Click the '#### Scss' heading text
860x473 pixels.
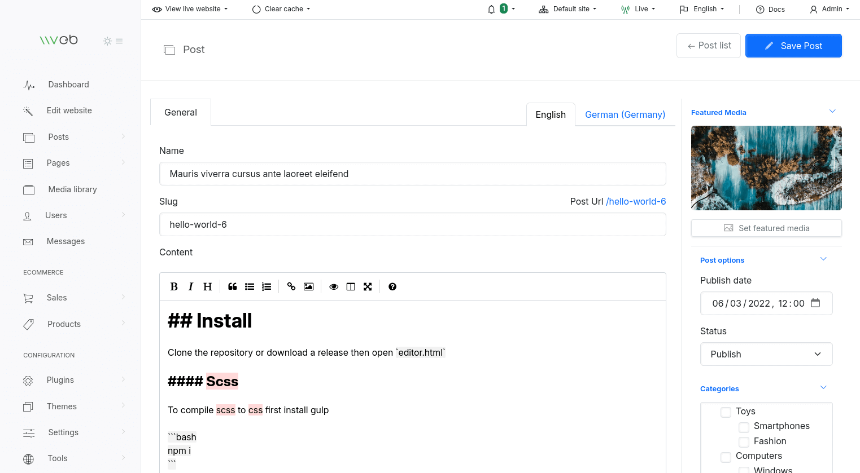coord(203,382)
